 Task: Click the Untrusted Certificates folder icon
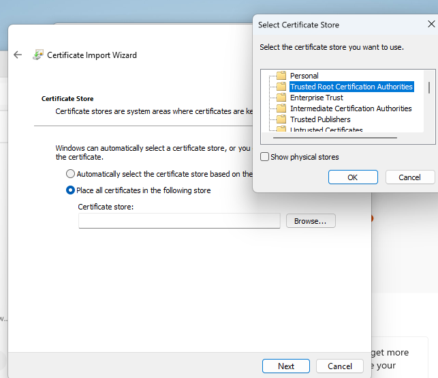281,130
